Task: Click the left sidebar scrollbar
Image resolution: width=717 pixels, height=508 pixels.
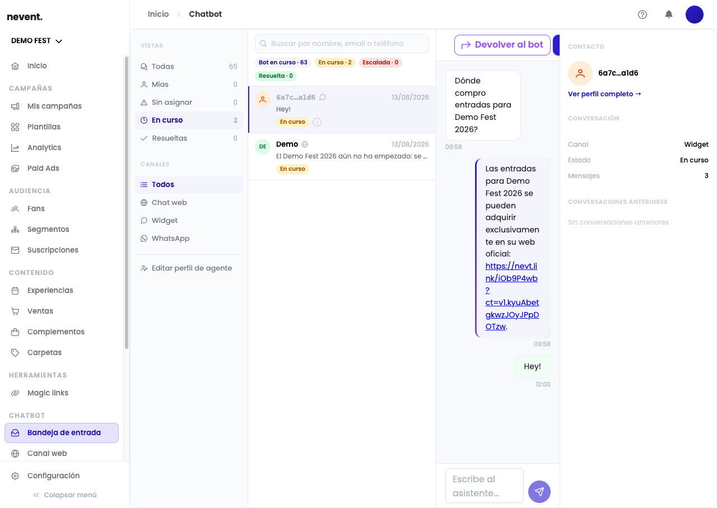Action: (127, 202)
